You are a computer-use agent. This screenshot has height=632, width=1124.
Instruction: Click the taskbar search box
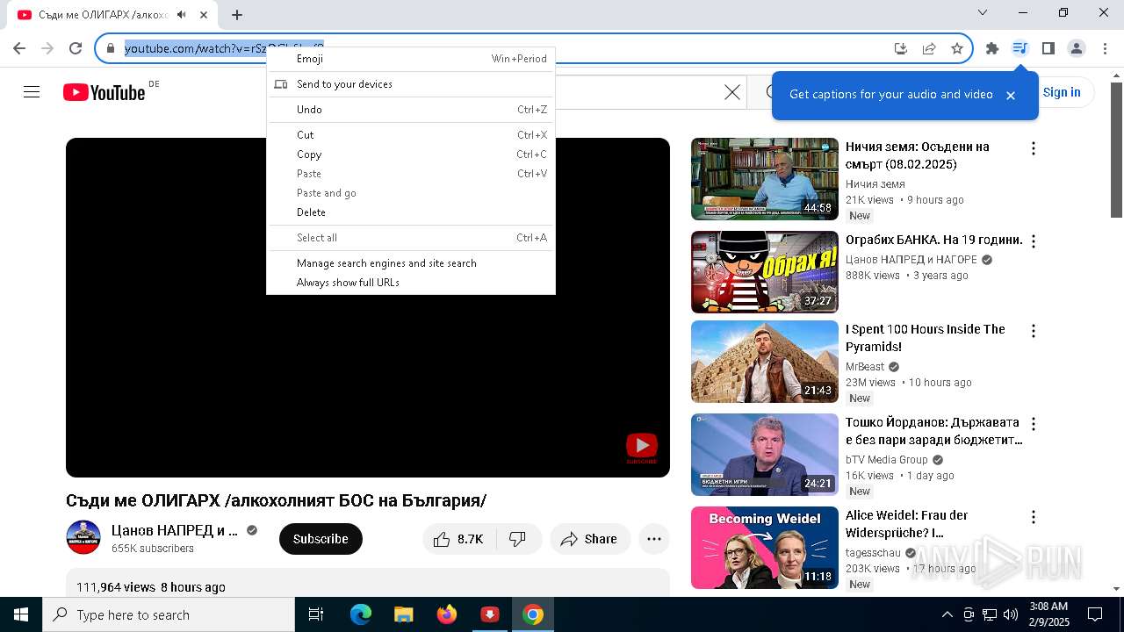click(x=169, y=614)
